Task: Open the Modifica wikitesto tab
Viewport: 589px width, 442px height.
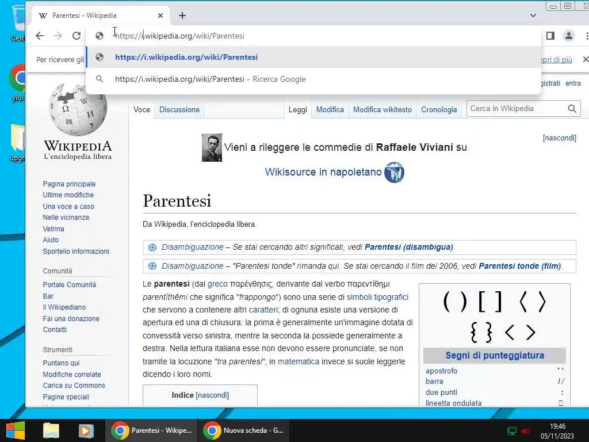Action: (x=382, y=110)
